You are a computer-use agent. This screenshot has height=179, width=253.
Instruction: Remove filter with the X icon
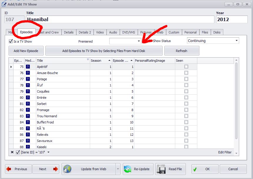(x=12, y=152)
